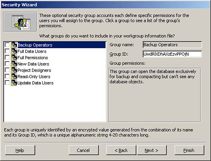Select Read-Only Users in the group list

(34, 77)
